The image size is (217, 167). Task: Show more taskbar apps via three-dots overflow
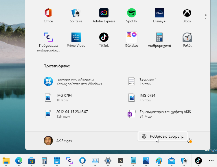(x=211, y=161)
